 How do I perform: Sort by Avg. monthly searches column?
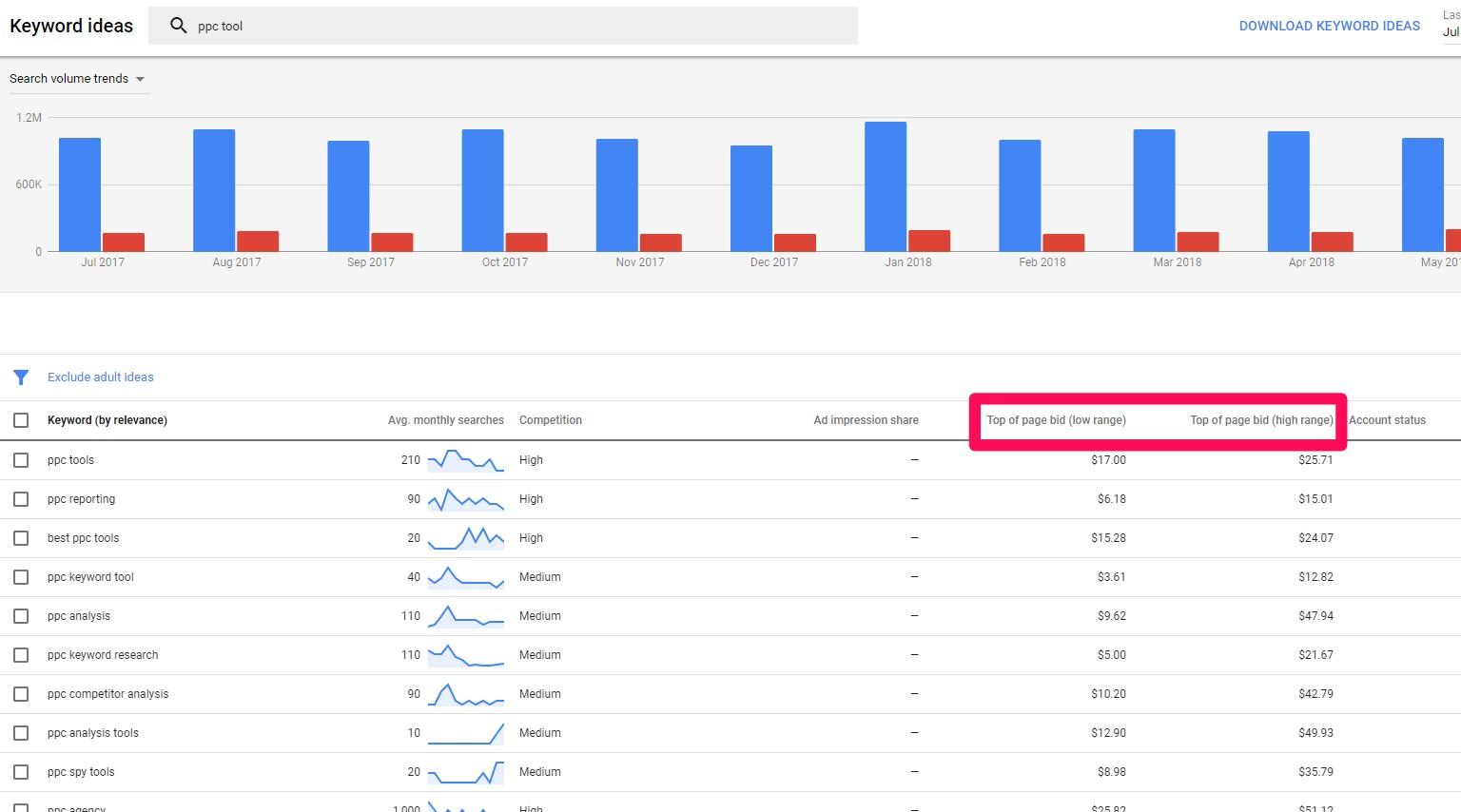[x=445, y=419]
